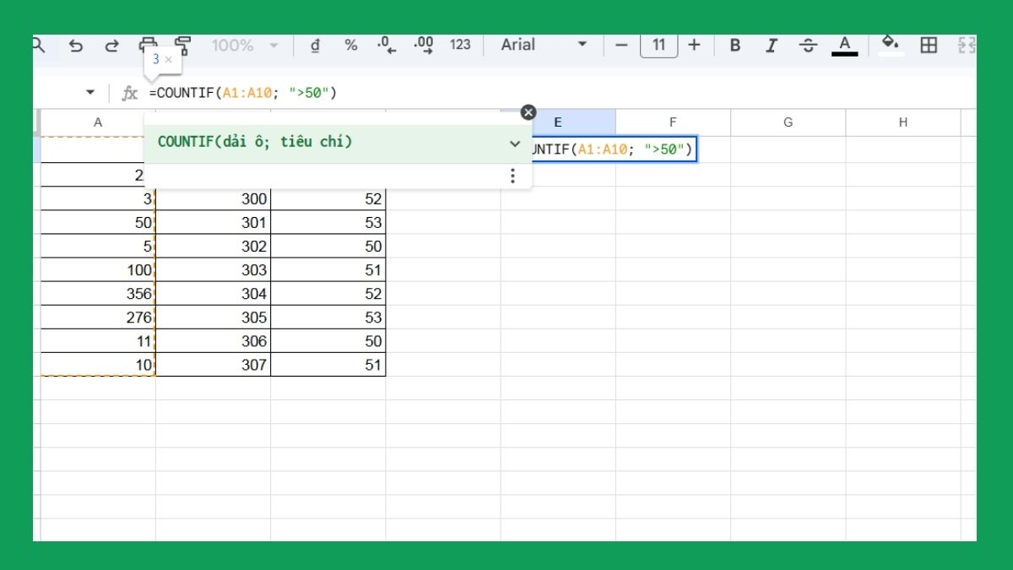Viewport: 1013px width, 570px height.
Task: Open the fill color picker
Action: click(890, 44)
